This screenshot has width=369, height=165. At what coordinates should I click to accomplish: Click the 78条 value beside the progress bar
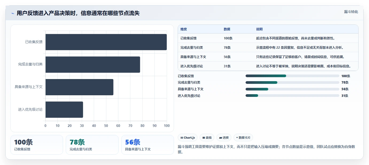point(345,82)
